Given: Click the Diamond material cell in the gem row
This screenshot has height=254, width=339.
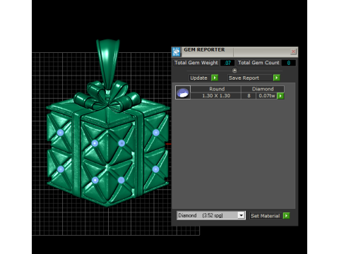Looking at the screenshot, I should [263, 89].
